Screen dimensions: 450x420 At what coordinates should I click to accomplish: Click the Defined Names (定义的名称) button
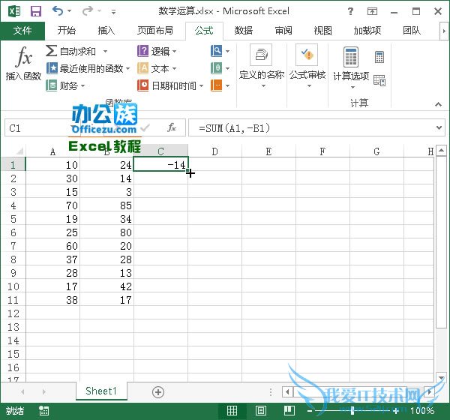click(262, 67)
